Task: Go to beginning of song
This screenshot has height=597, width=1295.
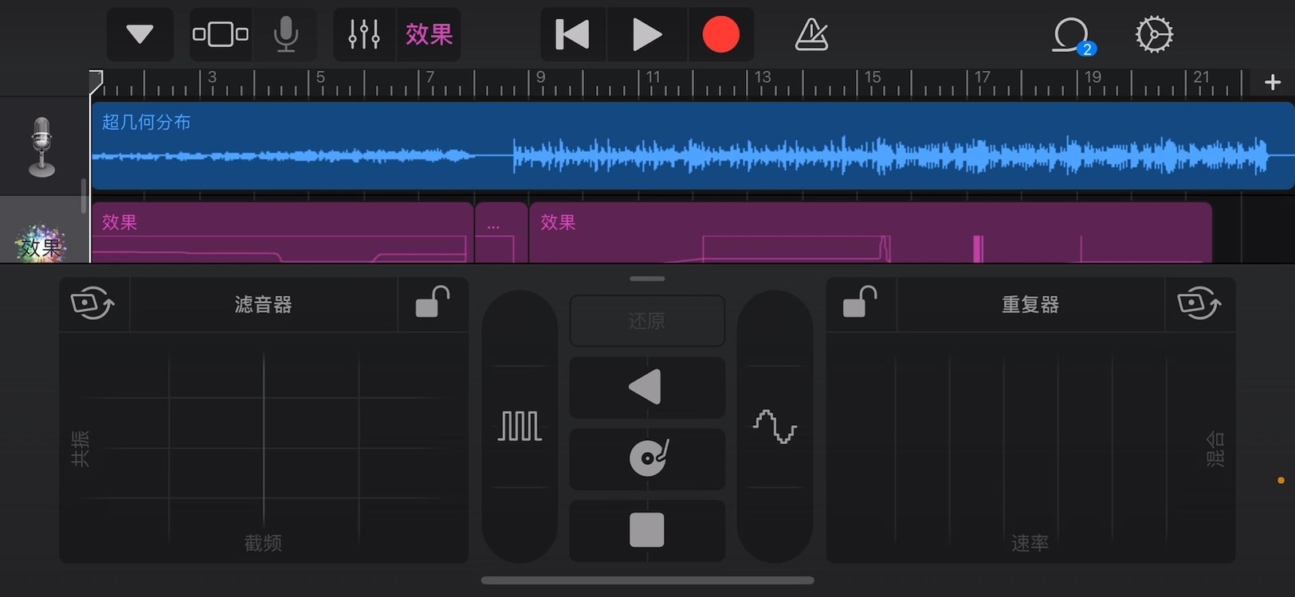Action: pos(573,34)
